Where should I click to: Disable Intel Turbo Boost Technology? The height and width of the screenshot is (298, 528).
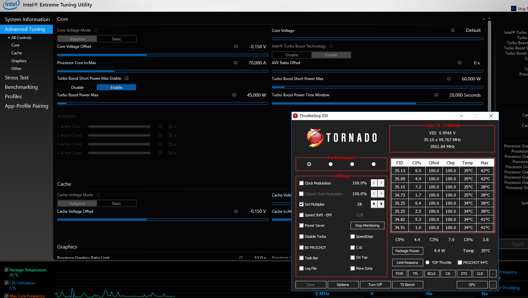click(x=292, y=55)
